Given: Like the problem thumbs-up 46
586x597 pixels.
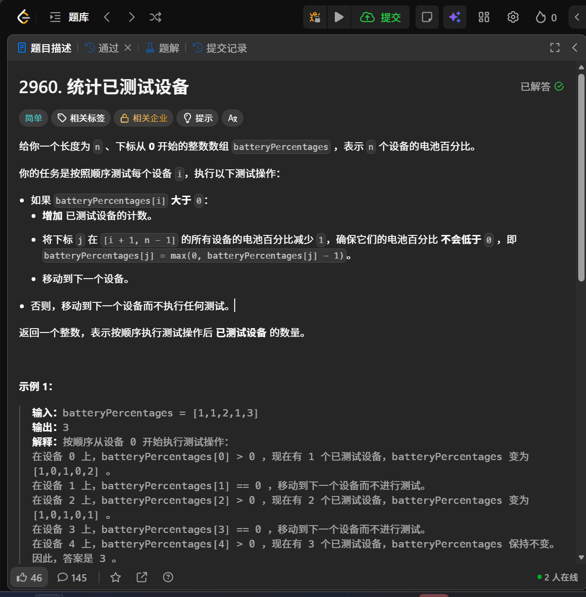Looking at the screenshot, I should coord(29,578).
